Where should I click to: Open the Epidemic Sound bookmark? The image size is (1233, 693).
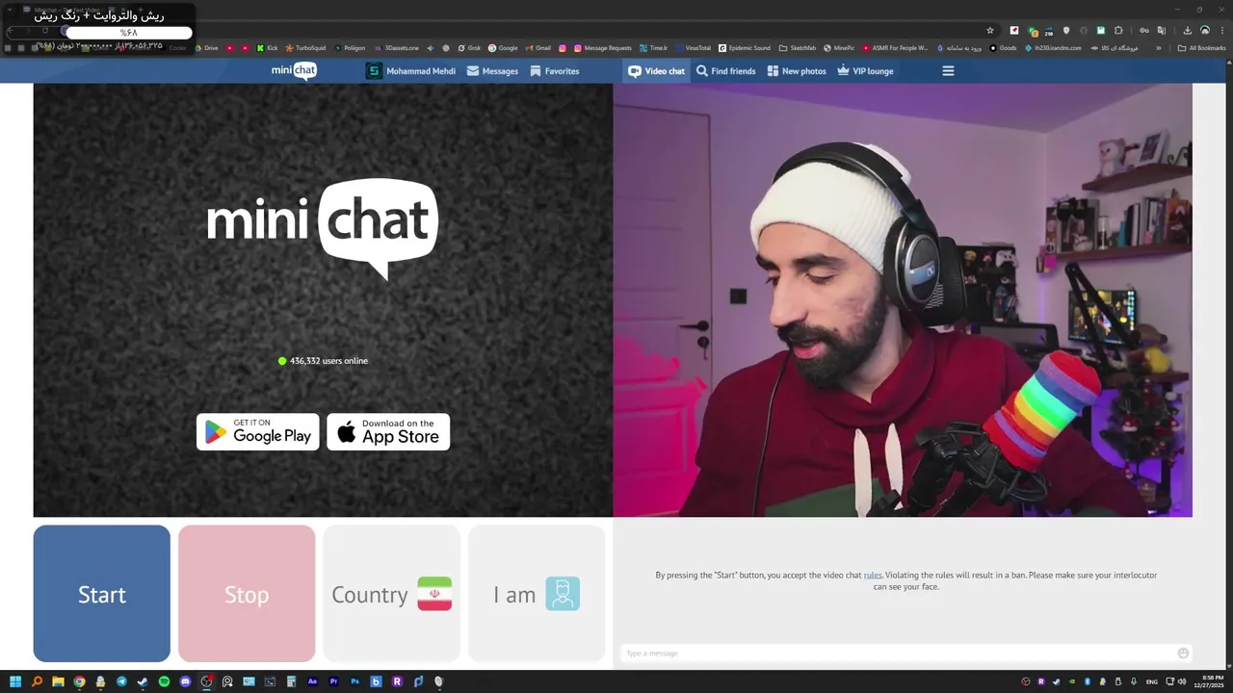[x=745, y=48]
